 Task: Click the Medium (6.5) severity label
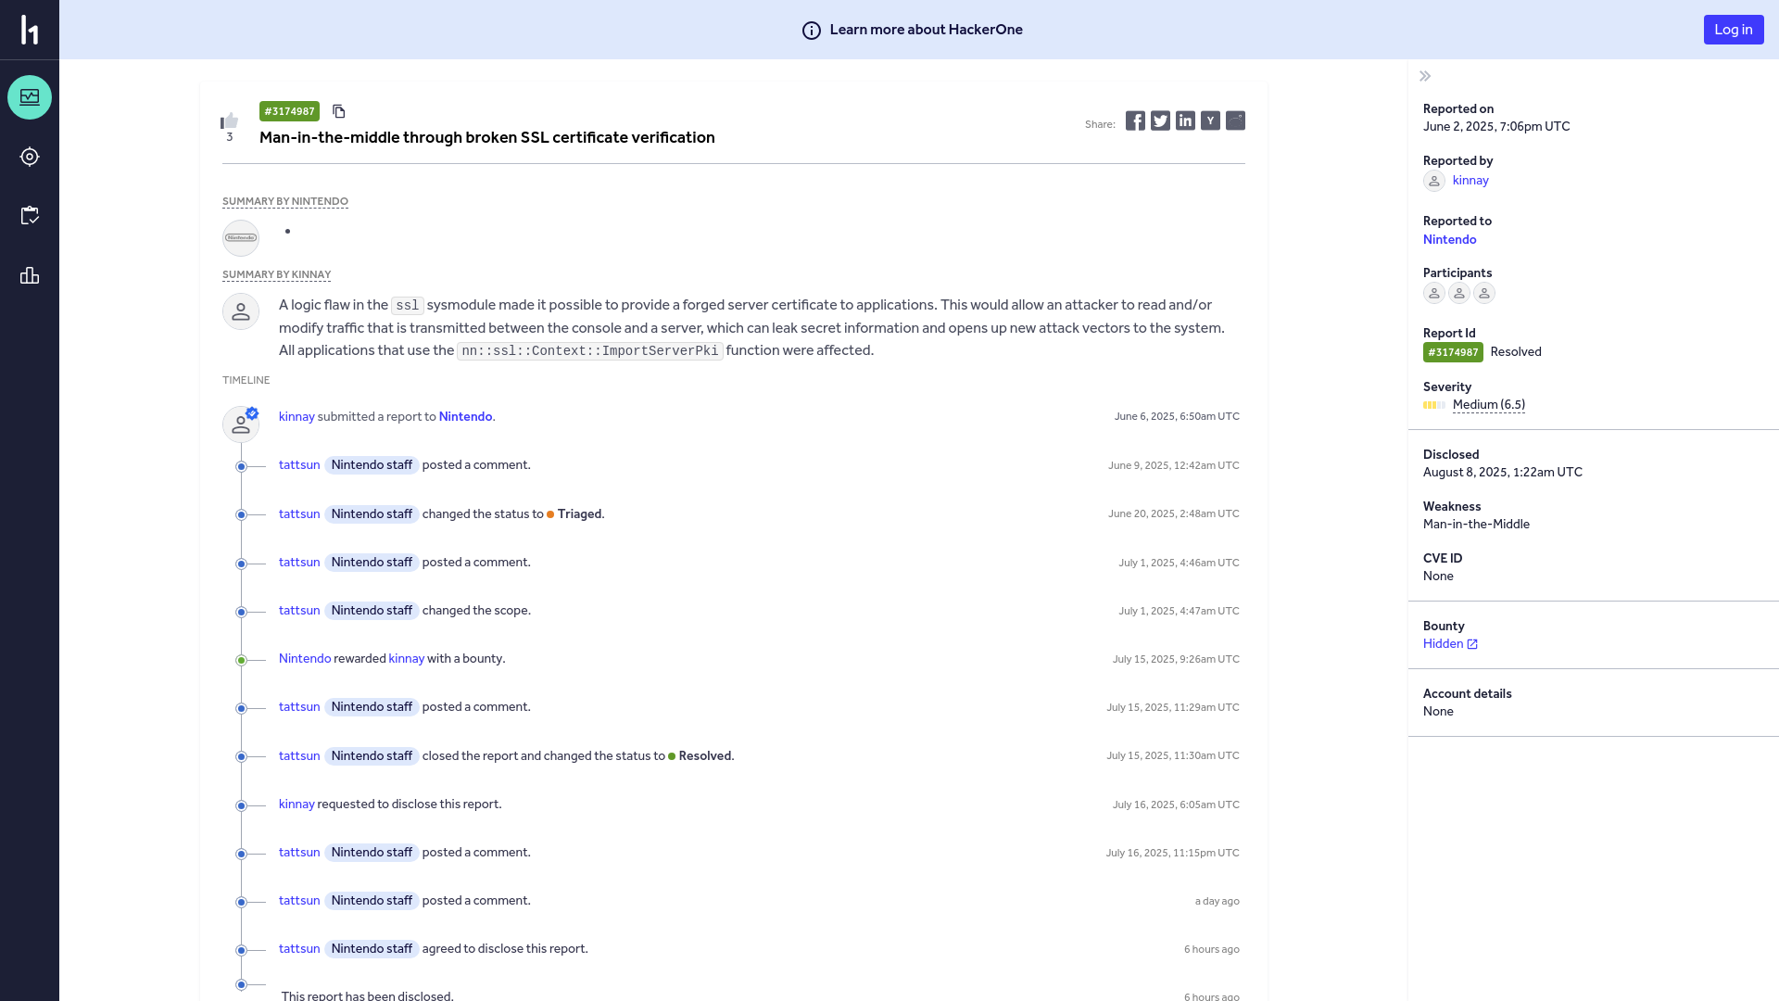[x=1489, y=404]
